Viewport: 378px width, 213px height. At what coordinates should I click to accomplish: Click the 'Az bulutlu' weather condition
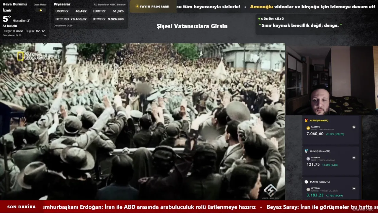point(10,26)
